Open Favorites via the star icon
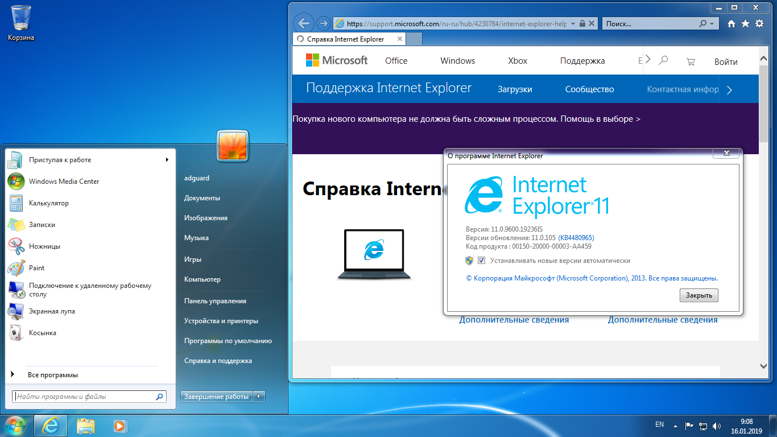Screen dimensions: 777x437 (x=745, y=24)
